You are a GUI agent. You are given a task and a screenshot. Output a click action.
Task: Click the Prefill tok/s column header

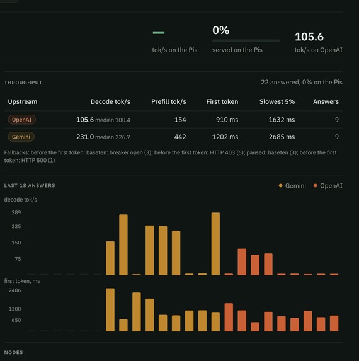click(169, 102)
